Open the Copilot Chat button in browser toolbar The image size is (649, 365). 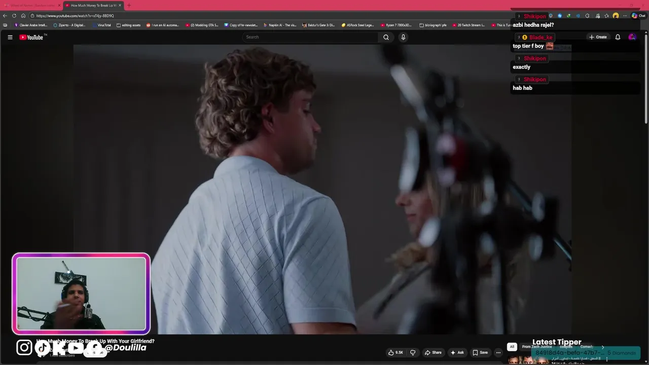[638, 16]
